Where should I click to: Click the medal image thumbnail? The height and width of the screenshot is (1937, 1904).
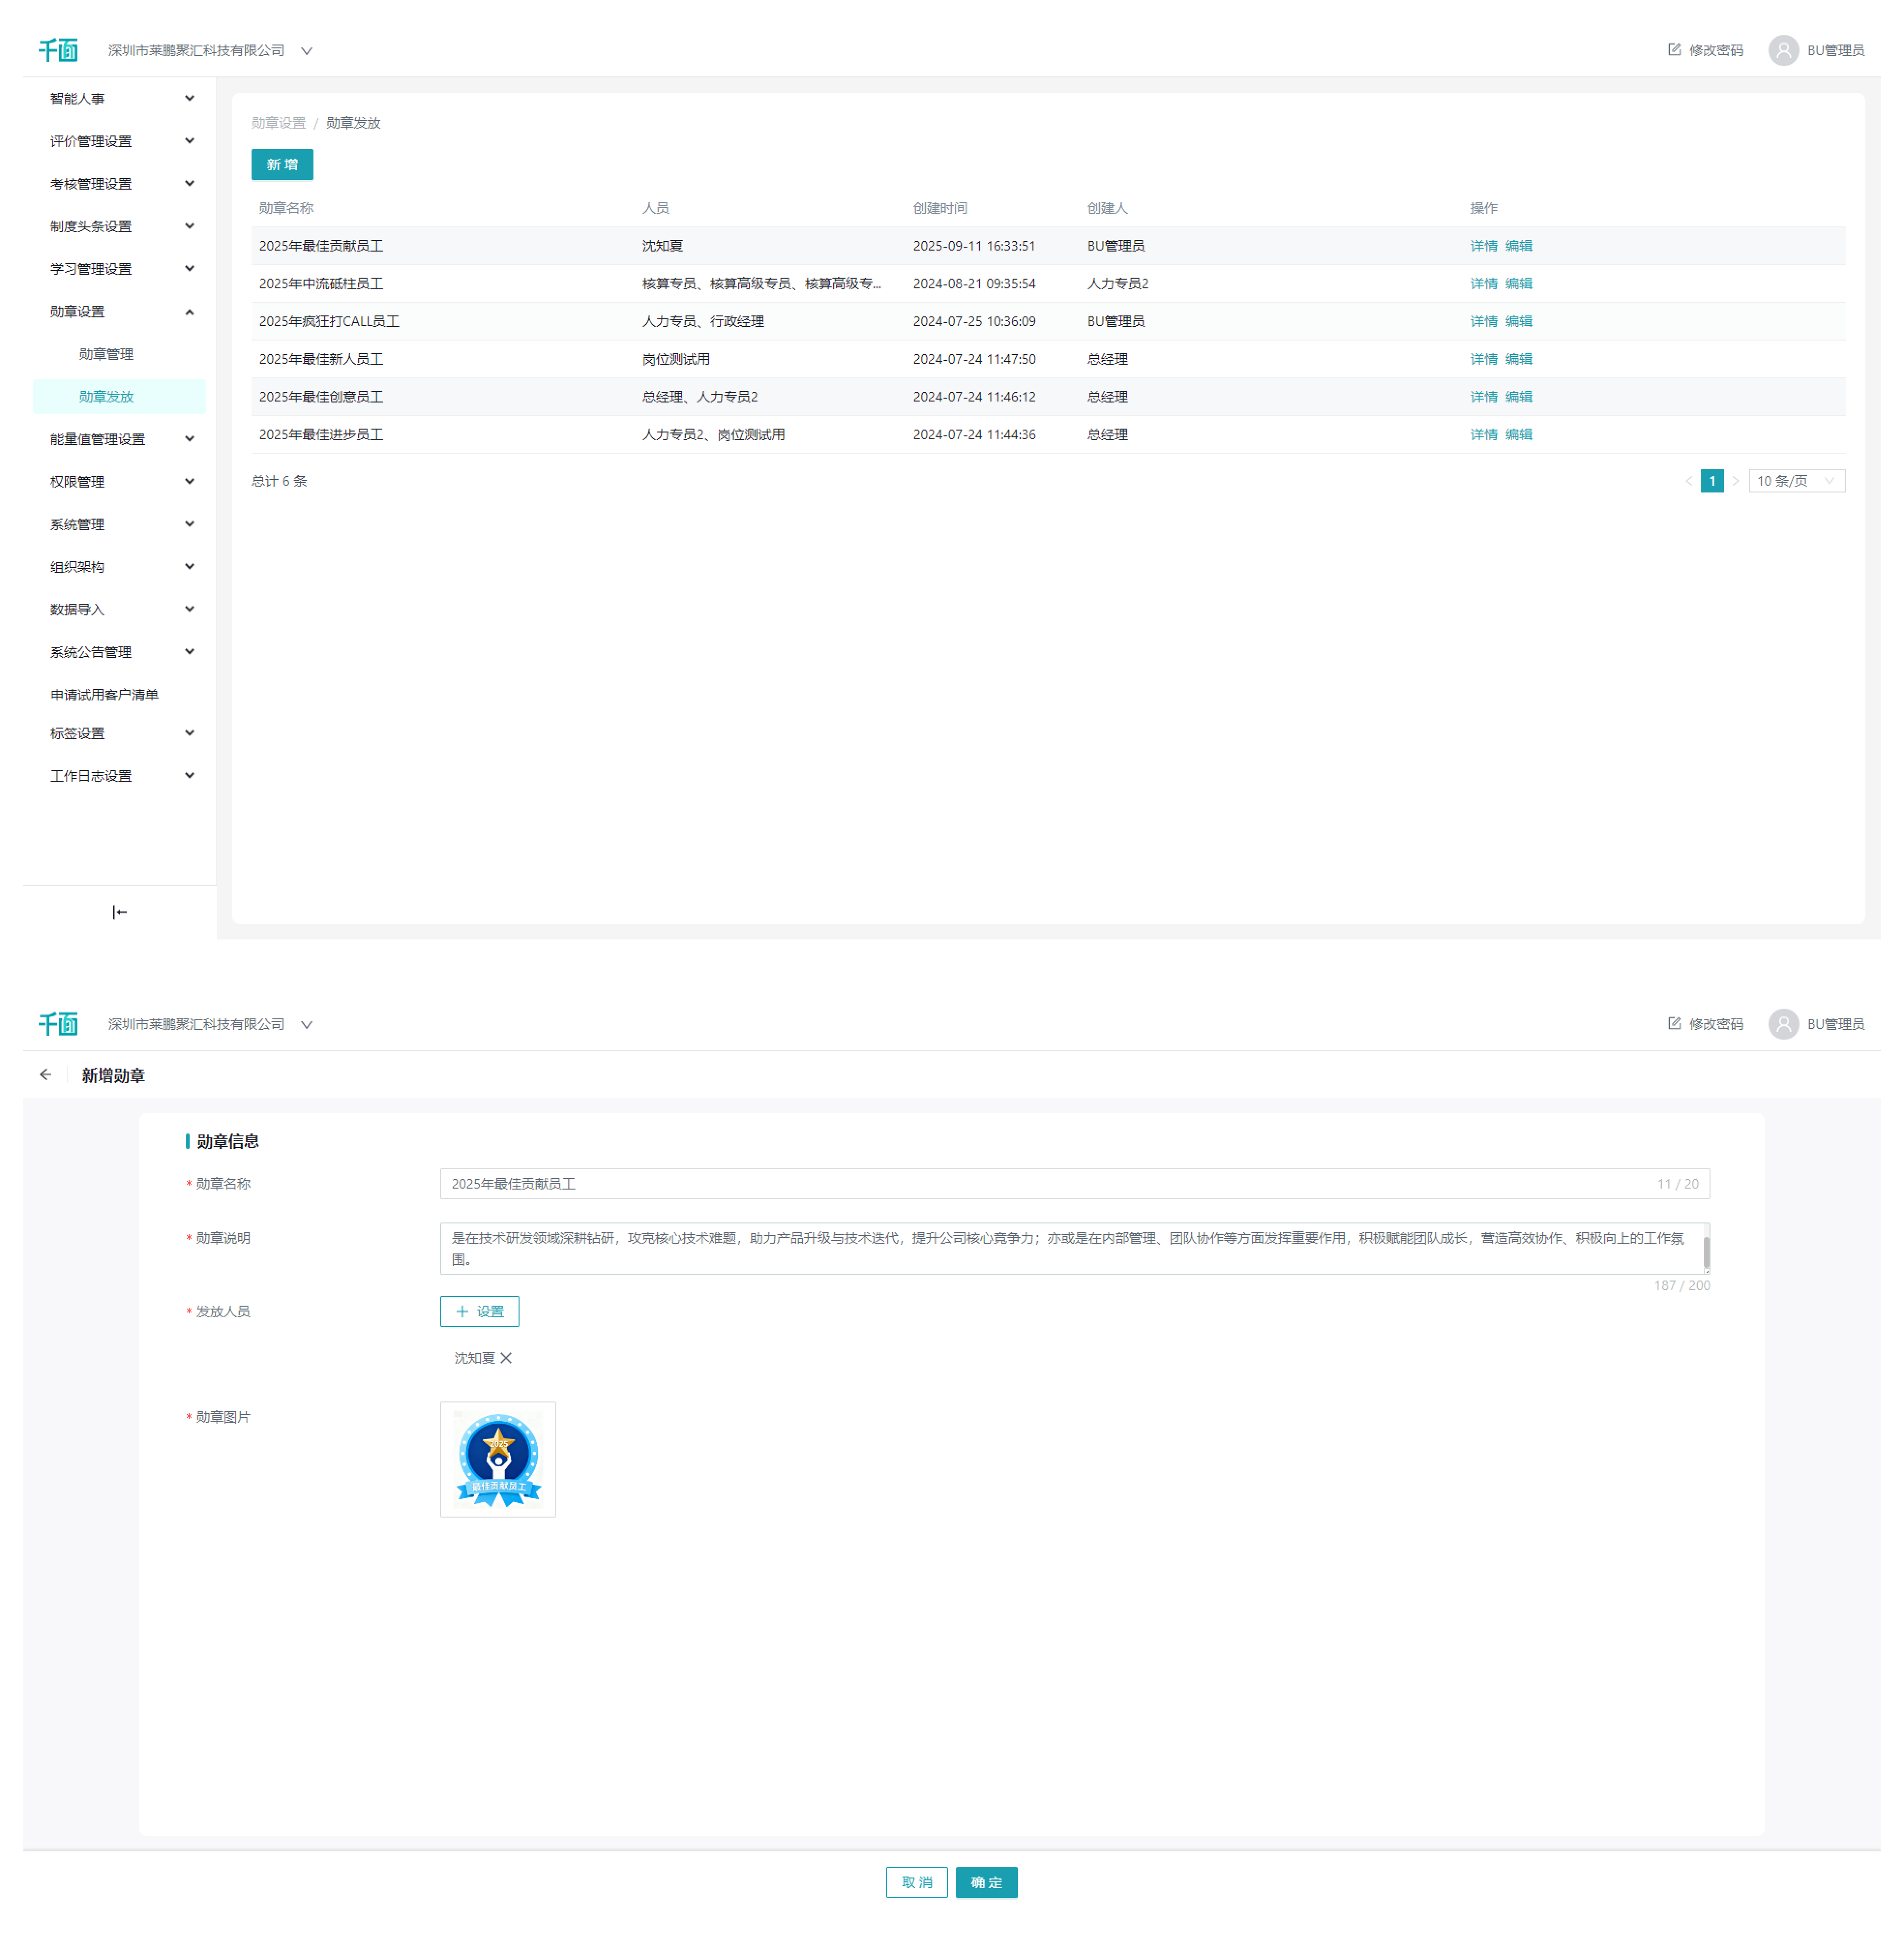pyautogui.click(x=498, y=1458)
